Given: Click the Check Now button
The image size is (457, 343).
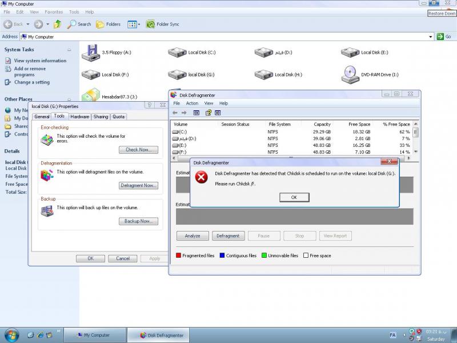Looking at the screenshot, I should coord(138,150).
